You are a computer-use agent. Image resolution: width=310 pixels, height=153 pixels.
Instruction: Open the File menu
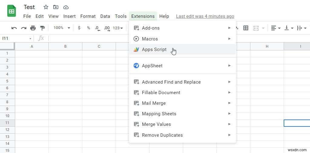point(27,16)
